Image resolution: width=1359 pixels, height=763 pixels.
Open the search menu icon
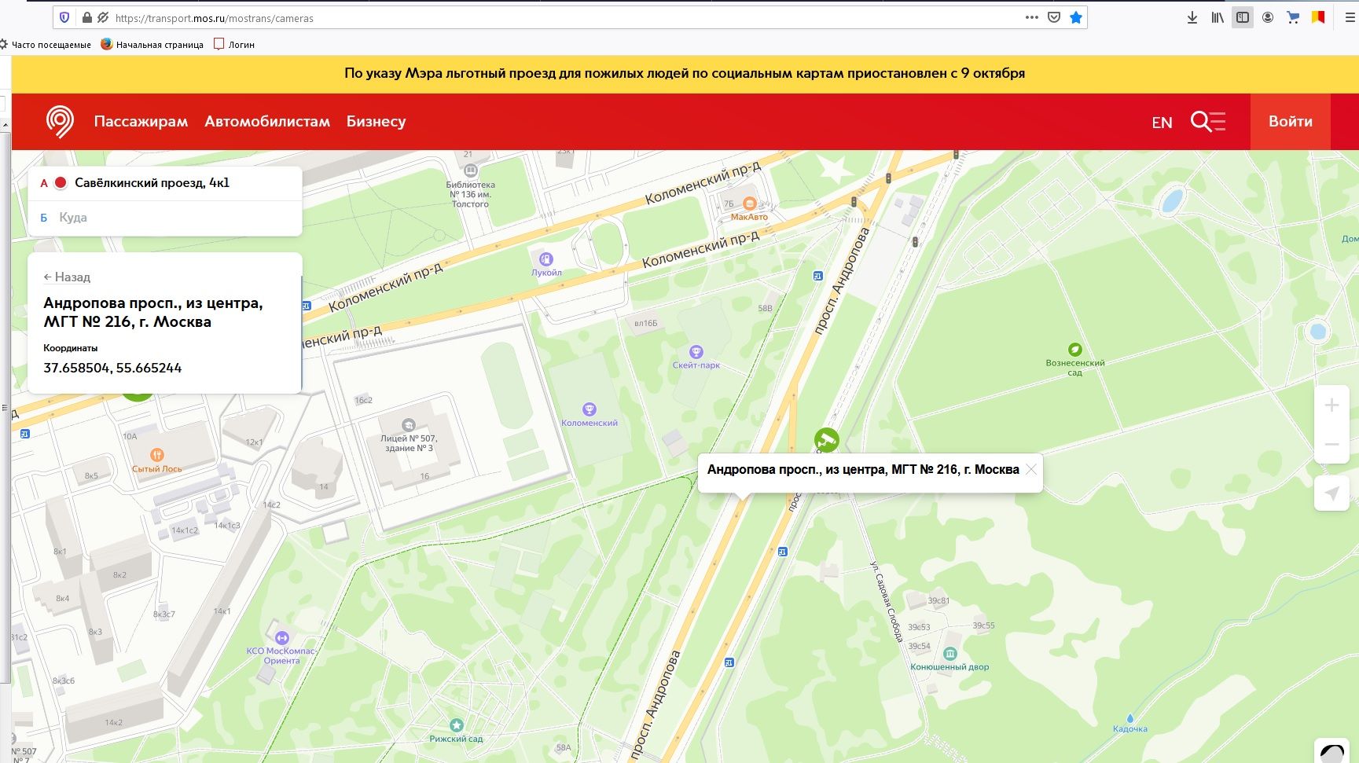pos(1207,122)
